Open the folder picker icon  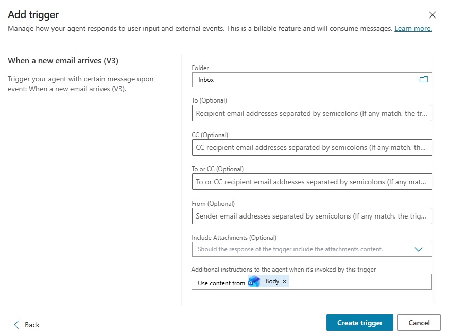point(423,80)
